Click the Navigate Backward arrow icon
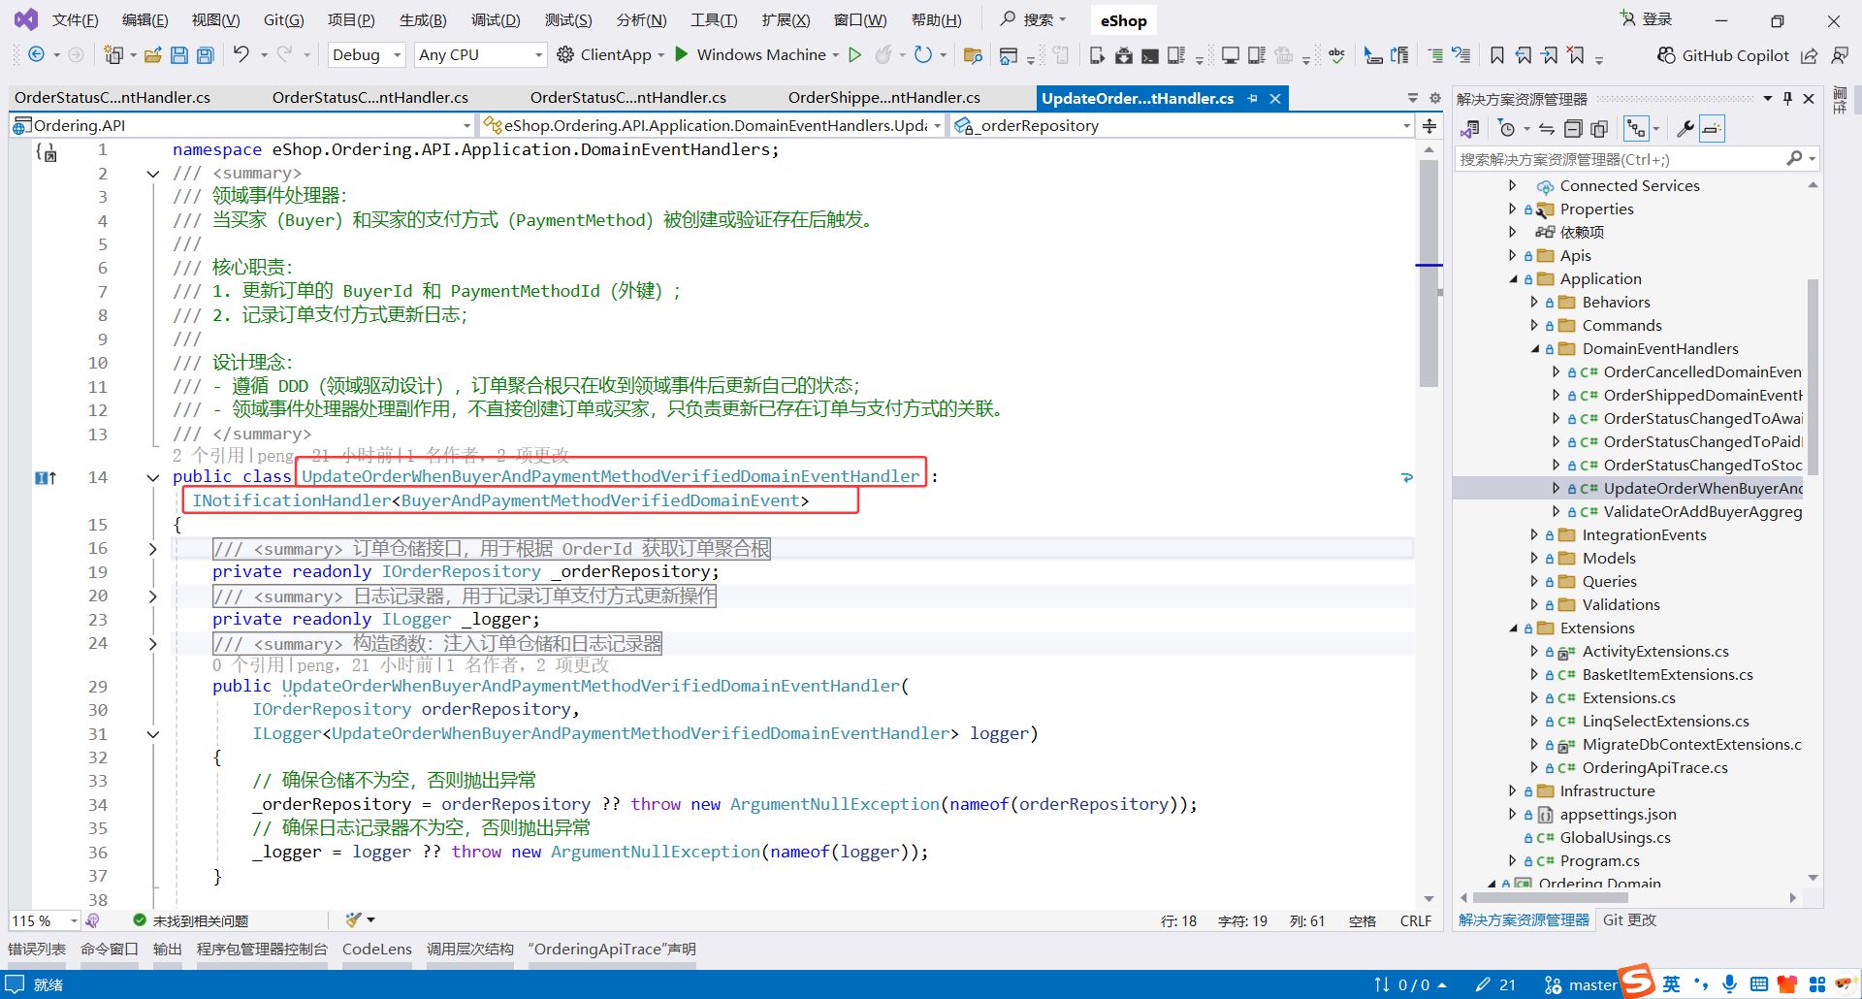The width and height of the screenshot is (1862, 999). (x=37, y=54)
